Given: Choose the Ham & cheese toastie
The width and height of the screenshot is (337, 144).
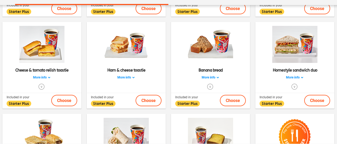Looking at the screenshot, I should tap(149, 100).
